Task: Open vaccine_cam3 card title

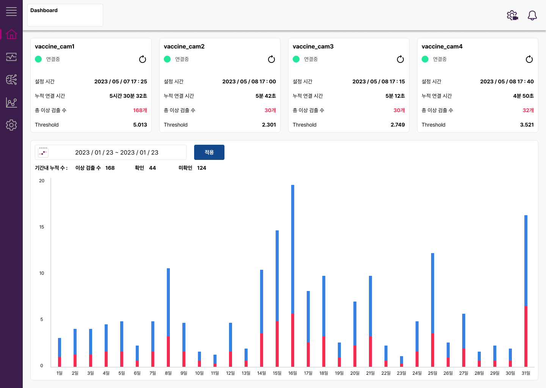Action: [x=313, y=46]
